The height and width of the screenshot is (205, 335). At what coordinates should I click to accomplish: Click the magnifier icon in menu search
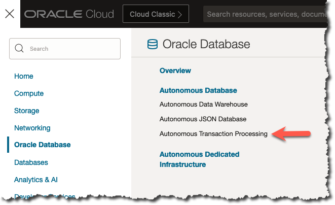point(19,48)
